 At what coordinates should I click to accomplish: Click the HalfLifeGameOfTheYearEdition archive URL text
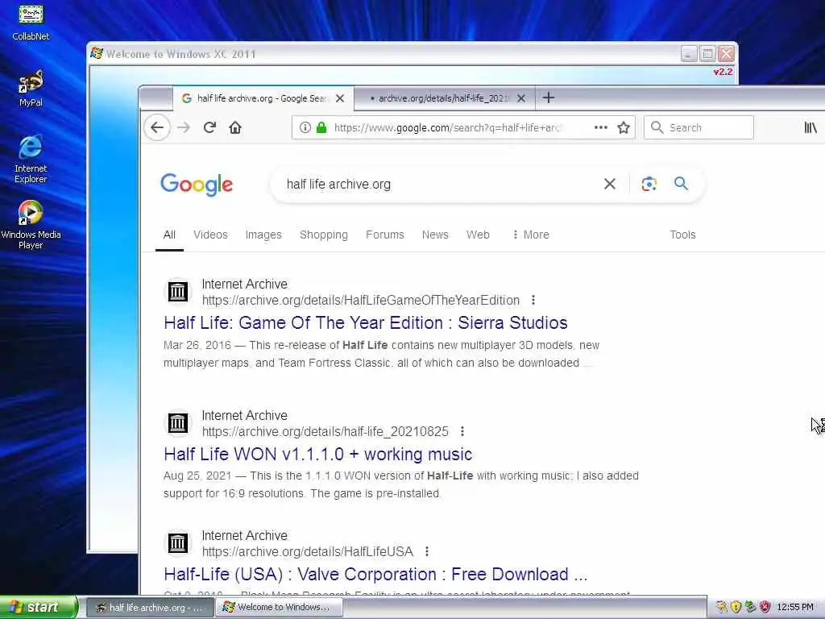point(361,300)
